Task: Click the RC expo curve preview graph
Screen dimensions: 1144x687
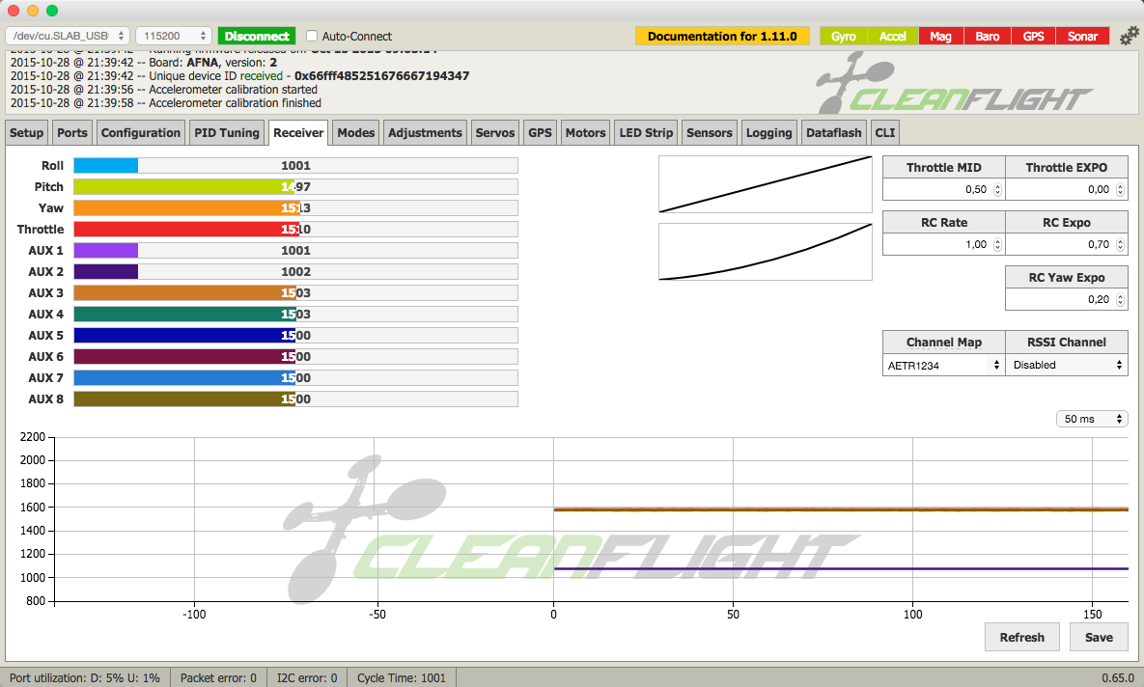Action: [x=766, y=252]
